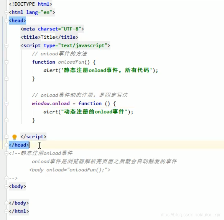
Task: Click the alert string '静态注册onload事件，所有代码'
Action: (106, 70)
